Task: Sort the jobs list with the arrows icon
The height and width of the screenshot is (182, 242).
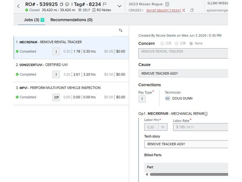Action: 121,30
